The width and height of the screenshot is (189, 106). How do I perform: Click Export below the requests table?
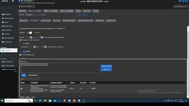click(22, 97)
